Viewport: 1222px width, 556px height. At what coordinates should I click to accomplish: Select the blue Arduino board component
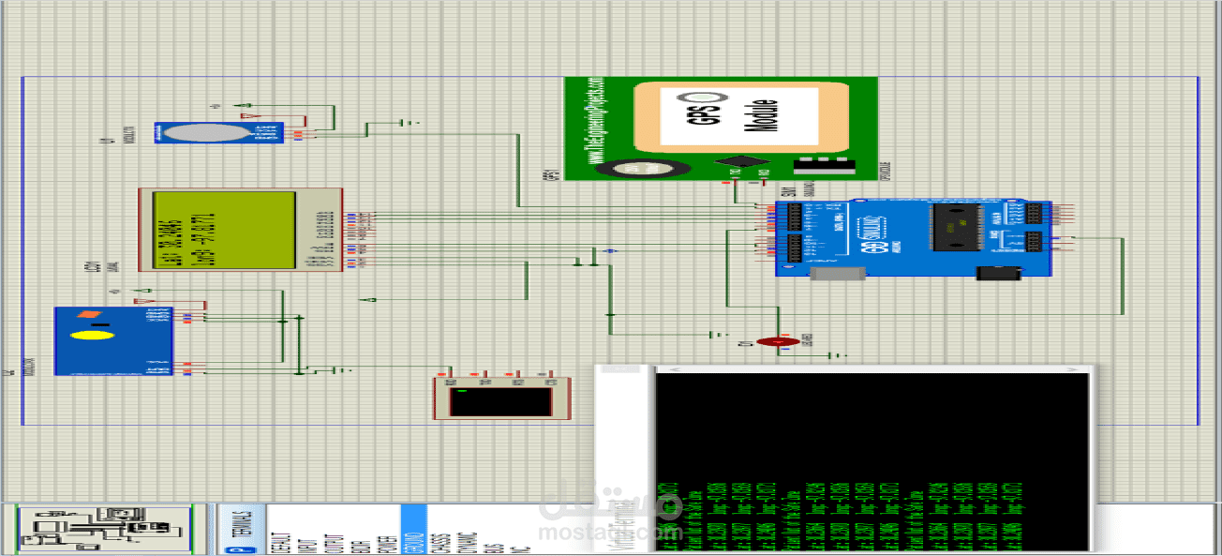914,238
